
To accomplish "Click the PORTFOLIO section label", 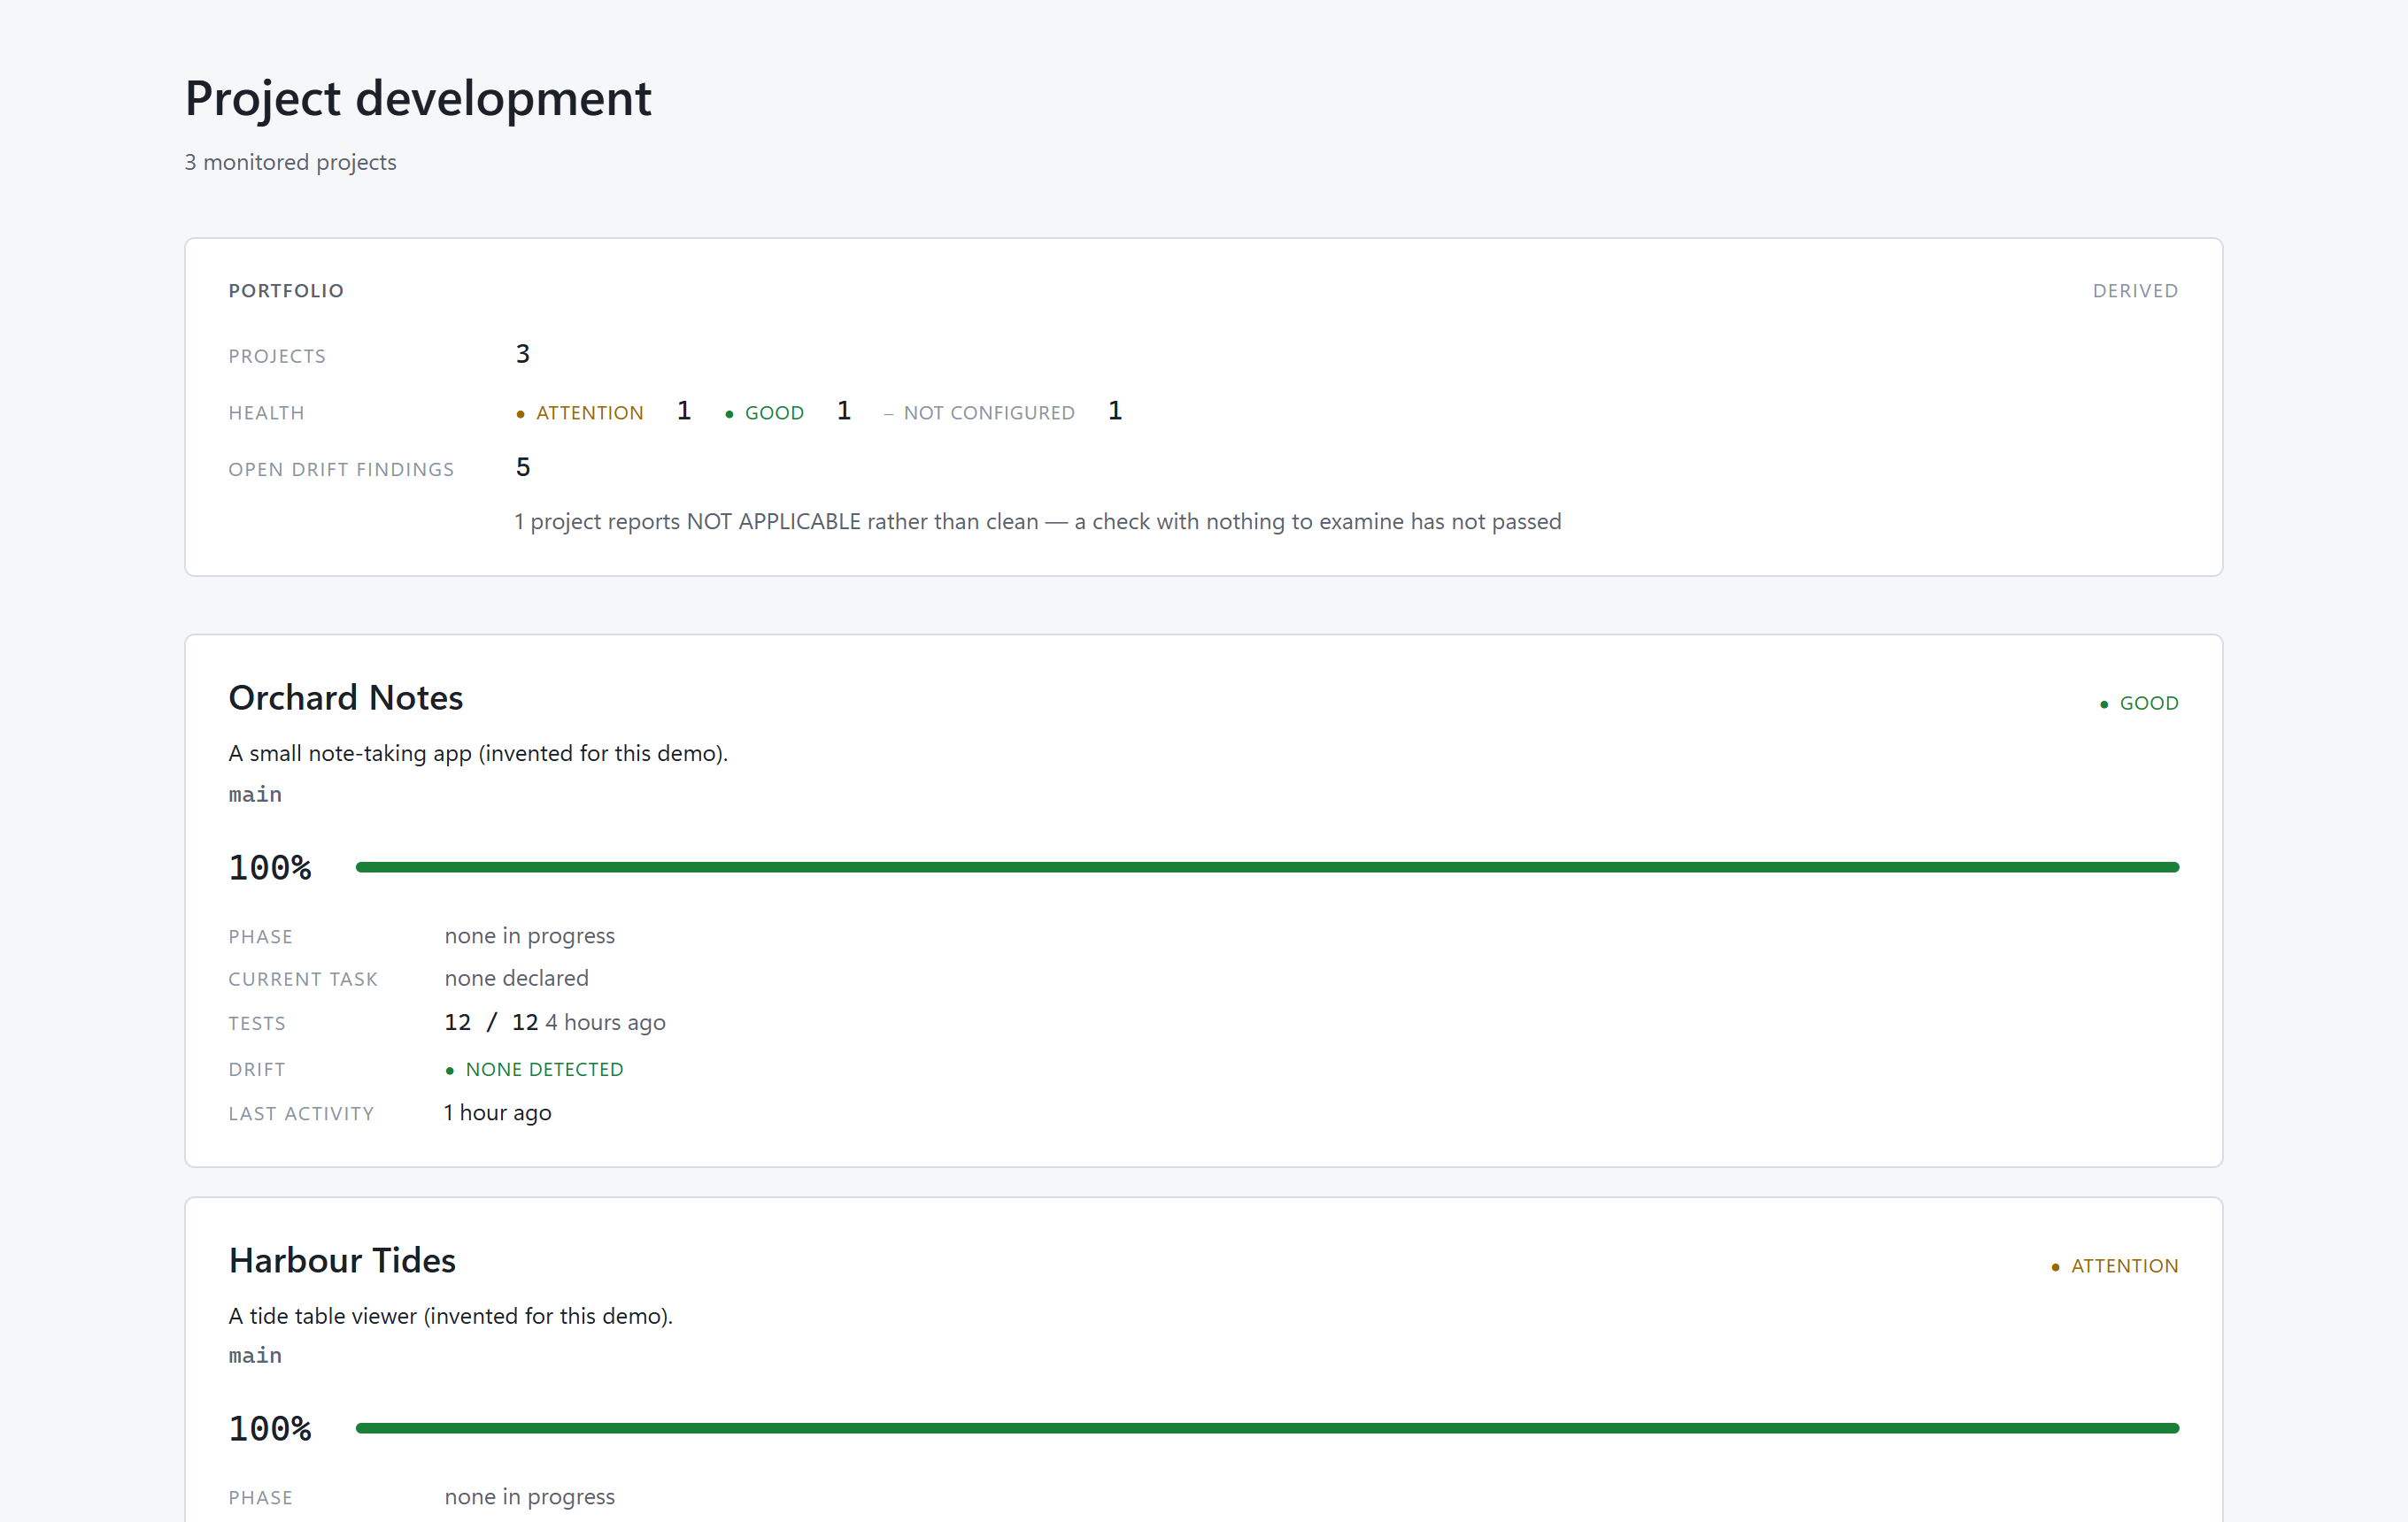I will (x=286, y=291).
